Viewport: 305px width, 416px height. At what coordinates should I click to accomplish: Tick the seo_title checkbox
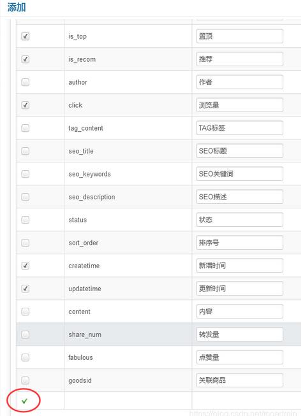click(26, 151)
